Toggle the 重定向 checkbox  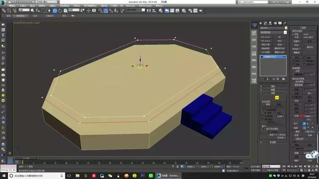[x=305, y=47]
